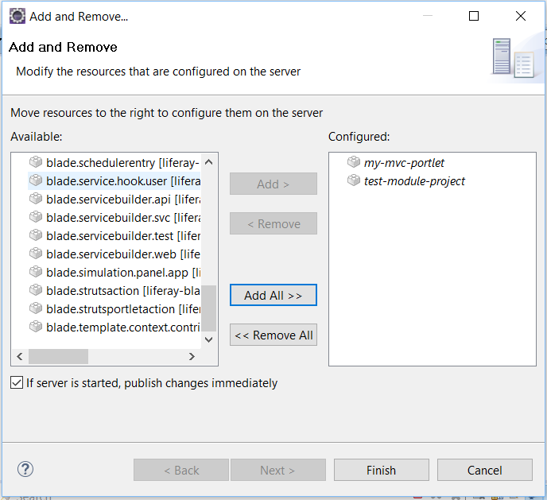Select my-mvc-portlet in the Configured list
Screen dimensions: 547x500
(404, 163)
